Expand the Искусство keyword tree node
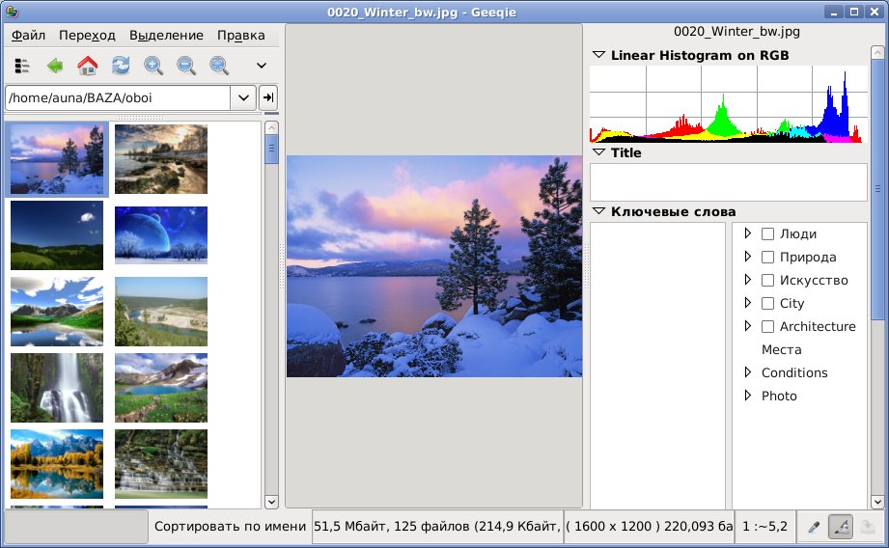The height and width of the screenshot is (548, 889). tap(748, 280)
